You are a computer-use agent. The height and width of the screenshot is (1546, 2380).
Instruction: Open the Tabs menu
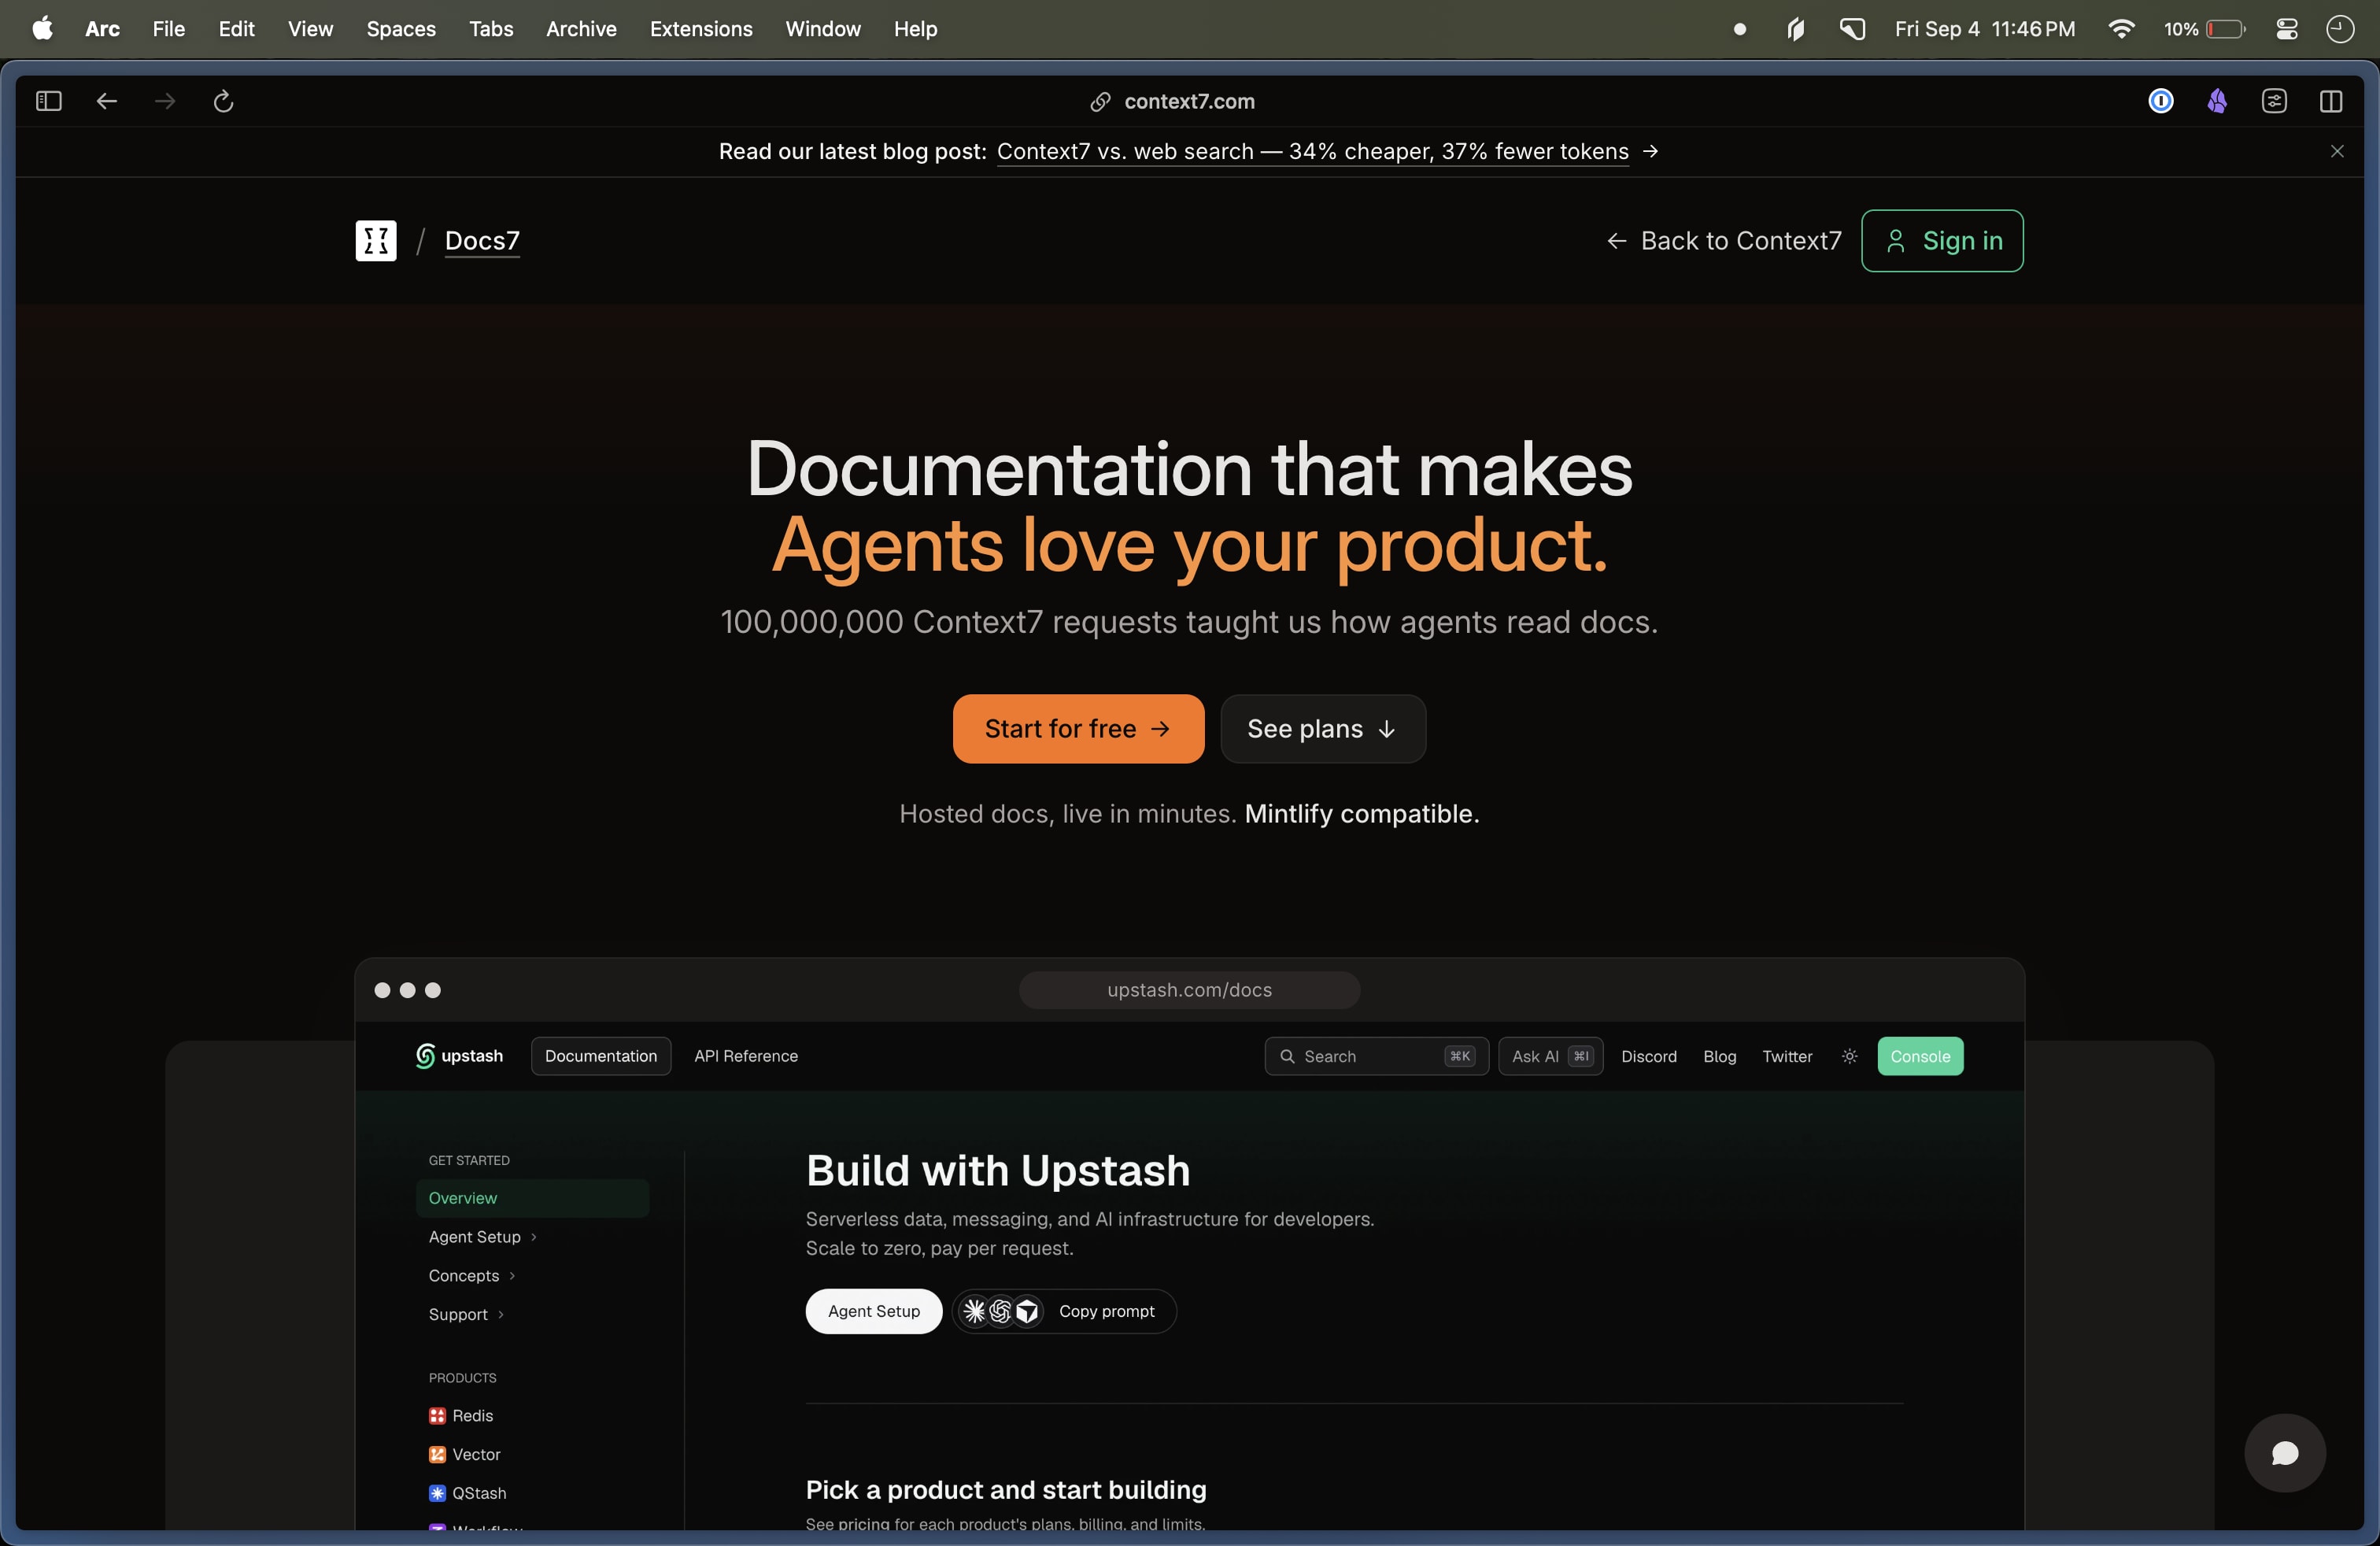[x=491, y=28]
